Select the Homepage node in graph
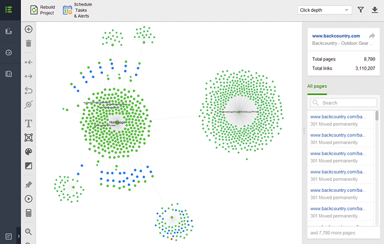Viewport: 384px width, 244px height. pos(117,122)
